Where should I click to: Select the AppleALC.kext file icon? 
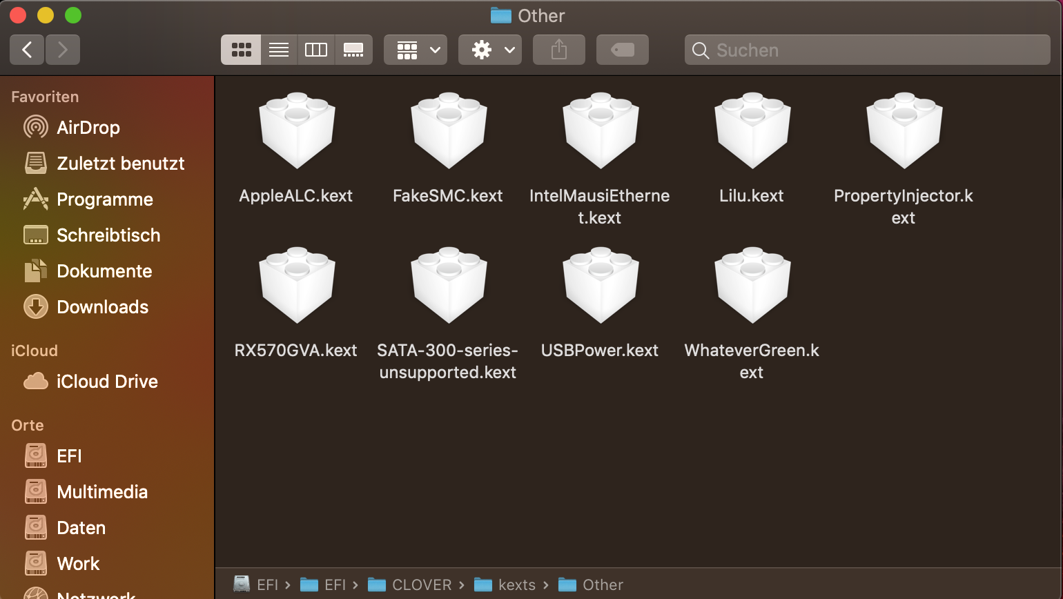pos(297,130)
